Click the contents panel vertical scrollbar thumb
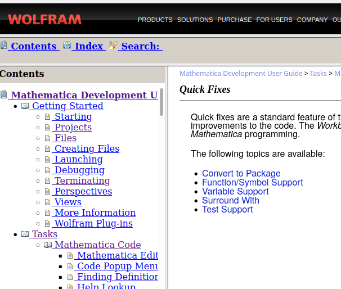 tap(161, 102)
